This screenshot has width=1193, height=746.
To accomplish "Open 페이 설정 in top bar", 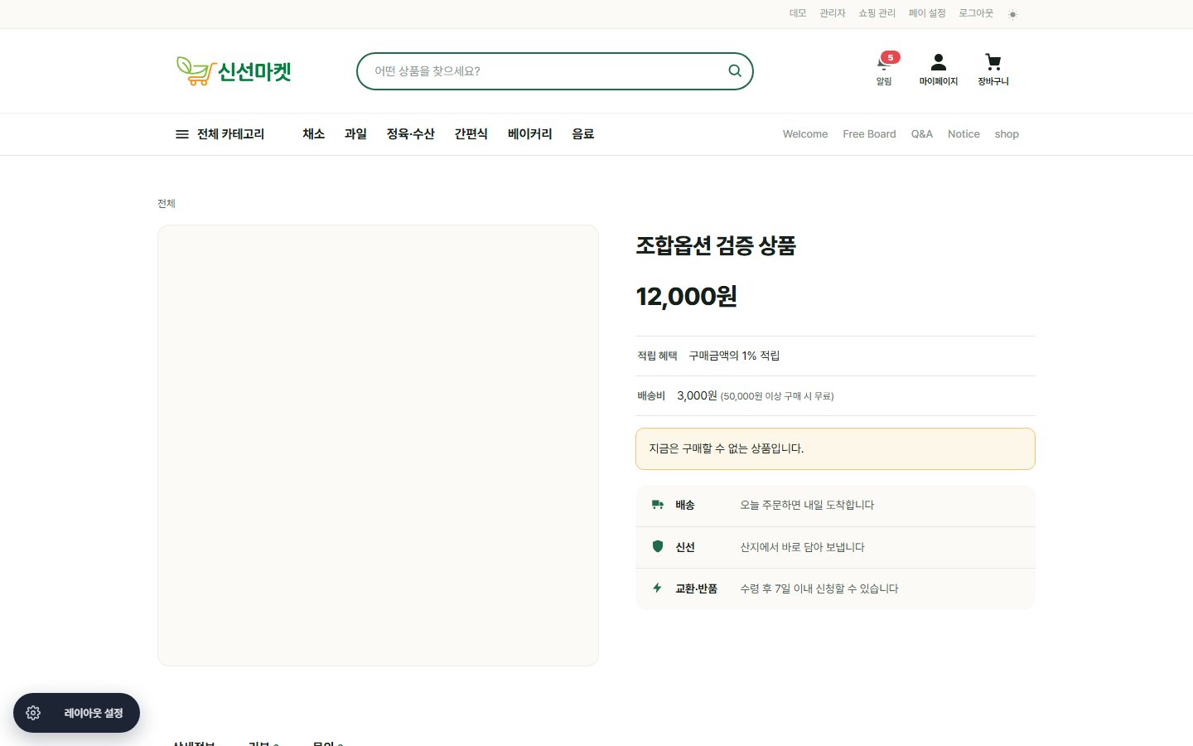I will coord(926,13).
